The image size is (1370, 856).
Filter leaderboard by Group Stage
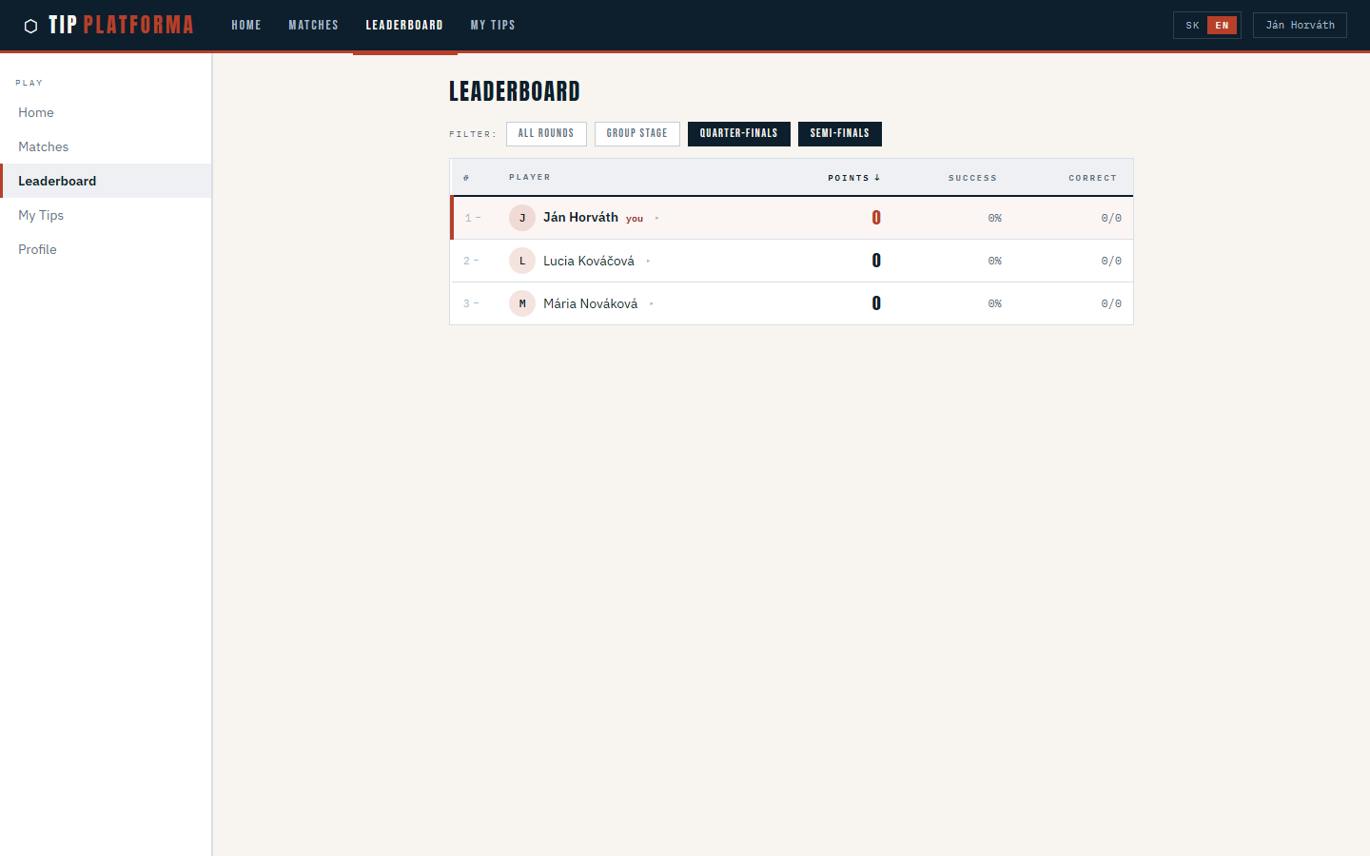636,134
